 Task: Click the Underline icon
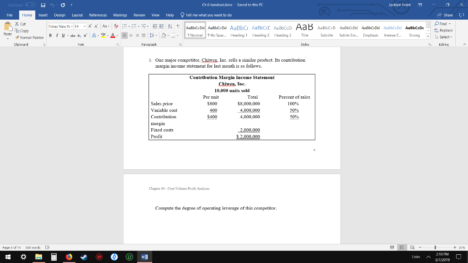click(x=62, y=35)
